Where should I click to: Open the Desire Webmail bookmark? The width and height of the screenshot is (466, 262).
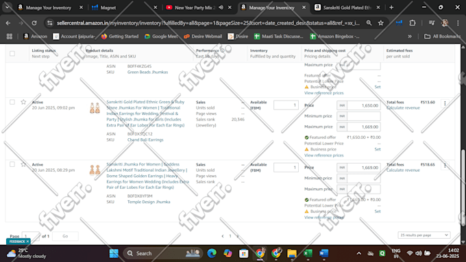pyautogui.click(x=203, y=36)
